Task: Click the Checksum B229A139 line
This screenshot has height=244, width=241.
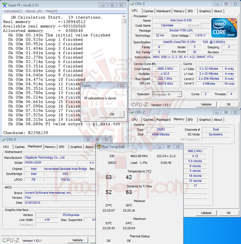Action: (25, 133)
